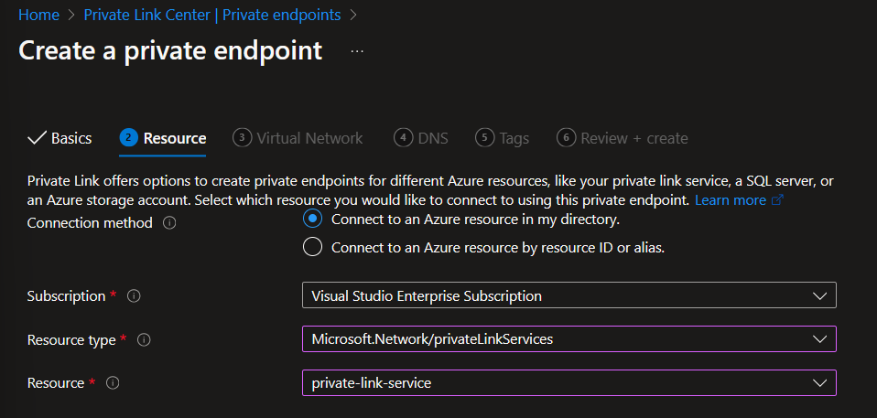Switch to the Virtual Network tab
This screenshot has width=877, height=418.
coord(298,138)
